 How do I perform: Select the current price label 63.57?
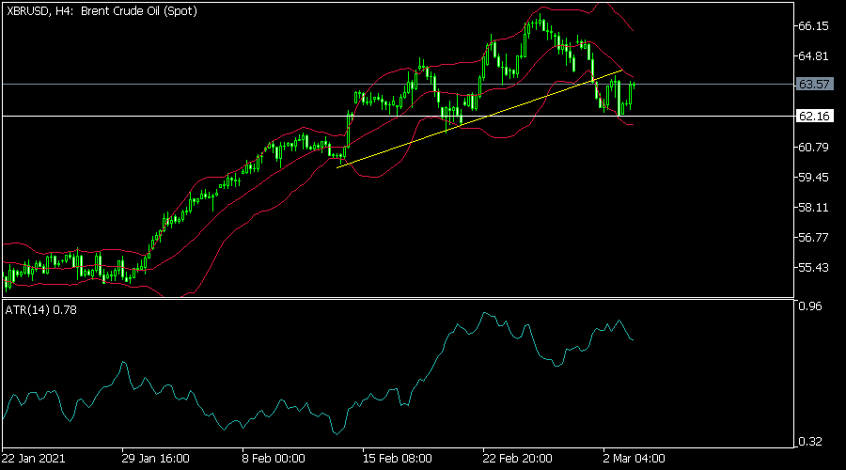(x=815, y=85)
